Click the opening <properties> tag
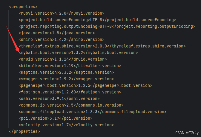The width and height of the screenshot is (201, 137). coord(23,7)
